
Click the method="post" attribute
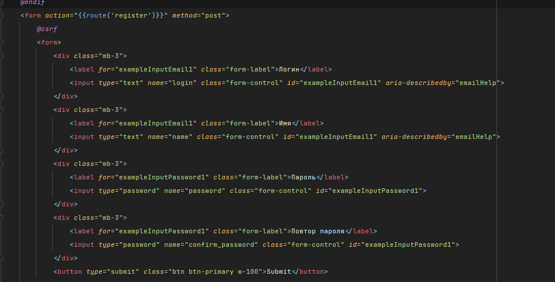pyautogui.click(x=199, y=16)
